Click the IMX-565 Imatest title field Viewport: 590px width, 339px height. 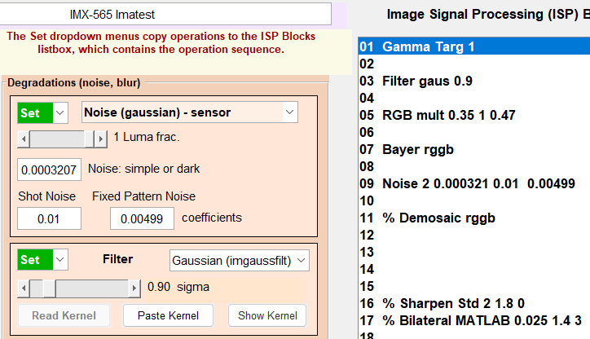click(165, 15)
